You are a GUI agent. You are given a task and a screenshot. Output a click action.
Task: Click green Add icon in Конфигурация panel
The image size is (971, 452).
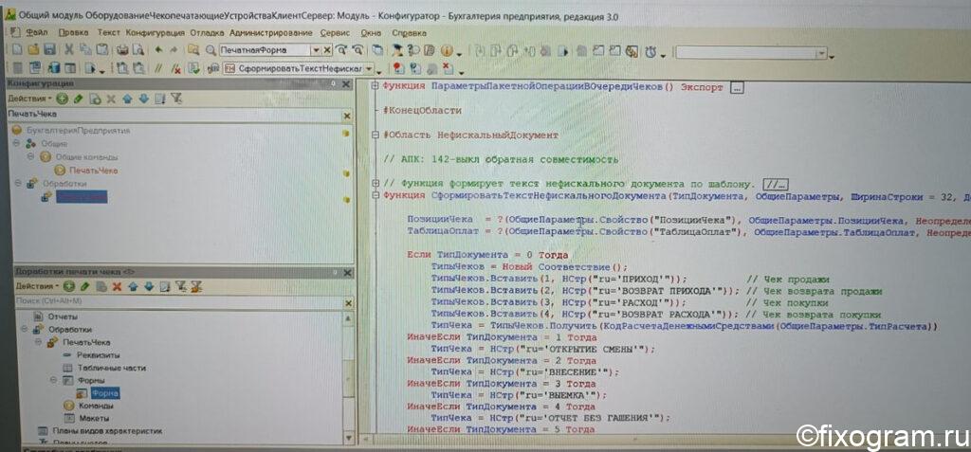tap(62, 99)
